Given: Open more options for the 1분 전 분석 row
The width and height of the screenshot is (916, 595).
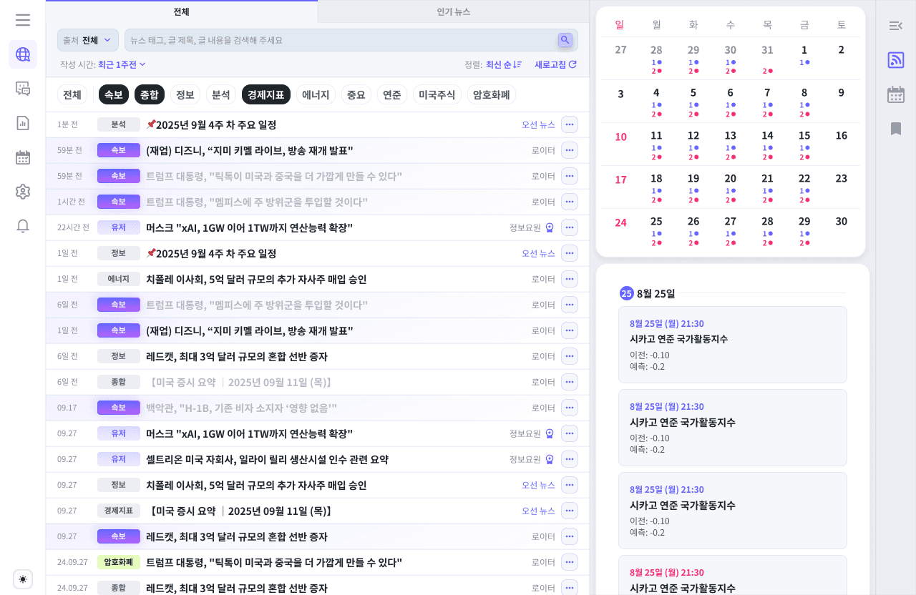Looking at the screenshot, I should [x=570, y=124].
